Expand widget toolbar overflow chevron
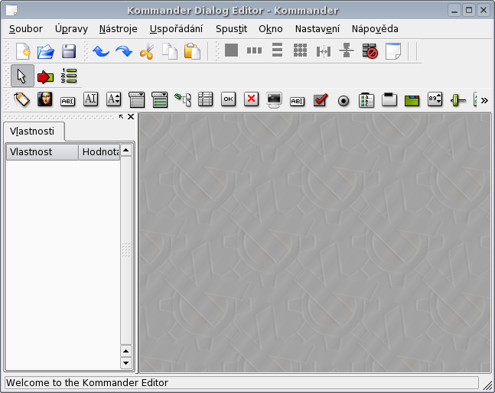The image size is (495, 393). tap(484, 101)
